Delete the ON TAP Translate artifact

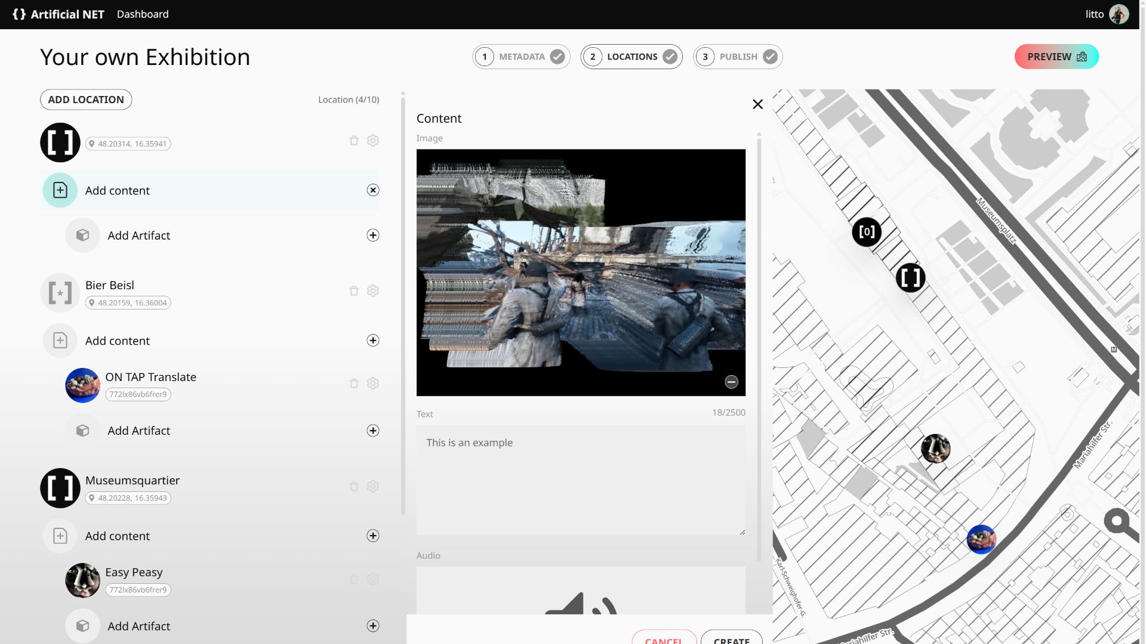(354, 383)
